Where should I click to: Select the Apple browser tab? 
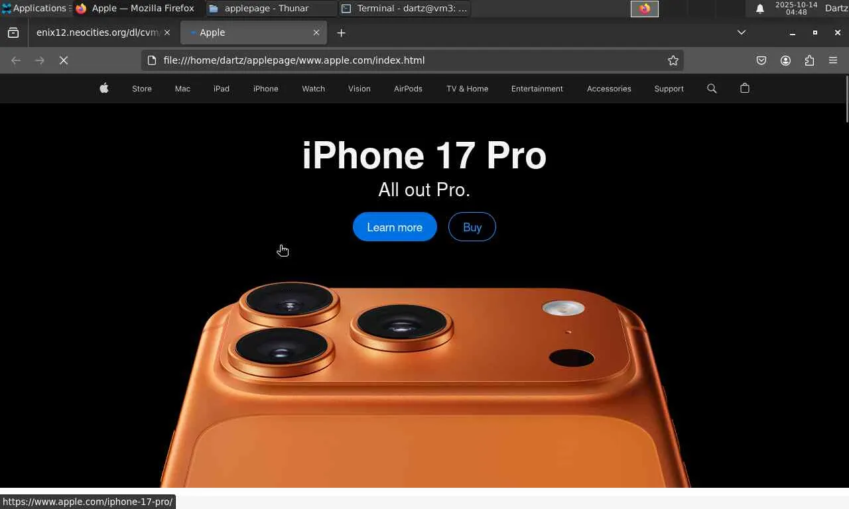253,32
